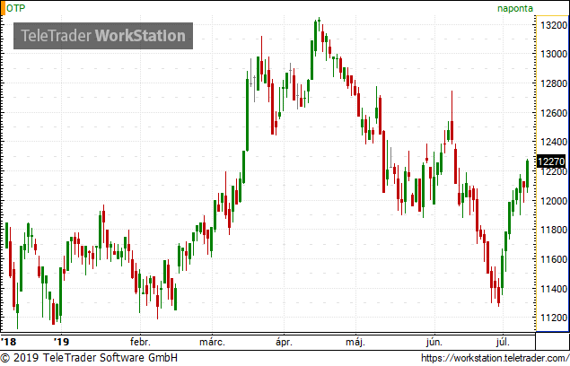Click the 13000 price axis label
The width and height of the screenshot is (570, 366).
coord(554,54)
